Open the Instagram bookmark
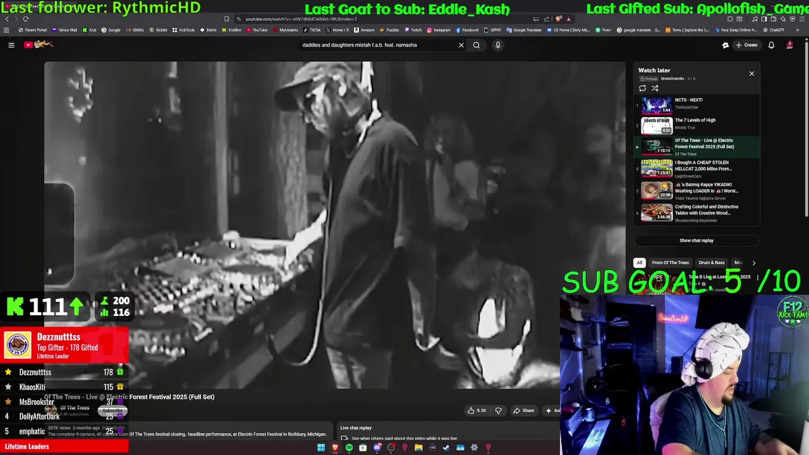This screenshot has width=809, height=455. tap(439, 30)
